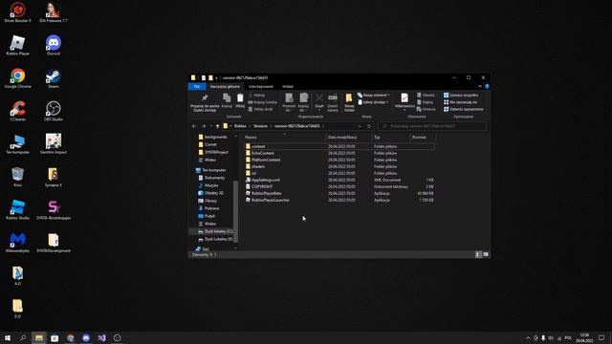
Task: Open CCleaner desktop shortcut
Action: pos(17,111)
